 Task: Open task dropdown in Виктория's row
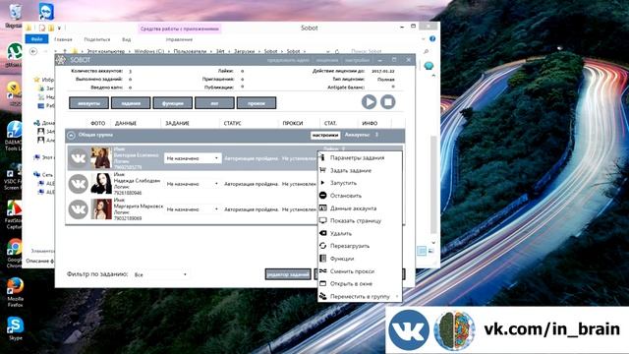(x=193, y=158)
